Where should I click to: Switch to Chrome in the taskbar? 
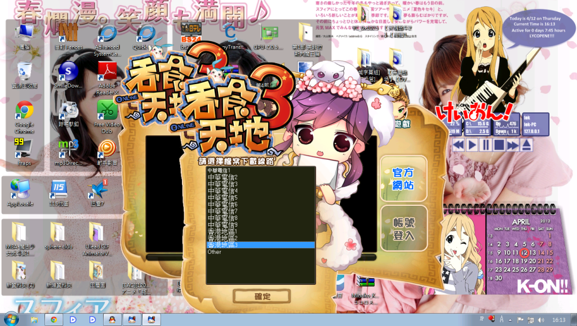(x=54, y=319)
